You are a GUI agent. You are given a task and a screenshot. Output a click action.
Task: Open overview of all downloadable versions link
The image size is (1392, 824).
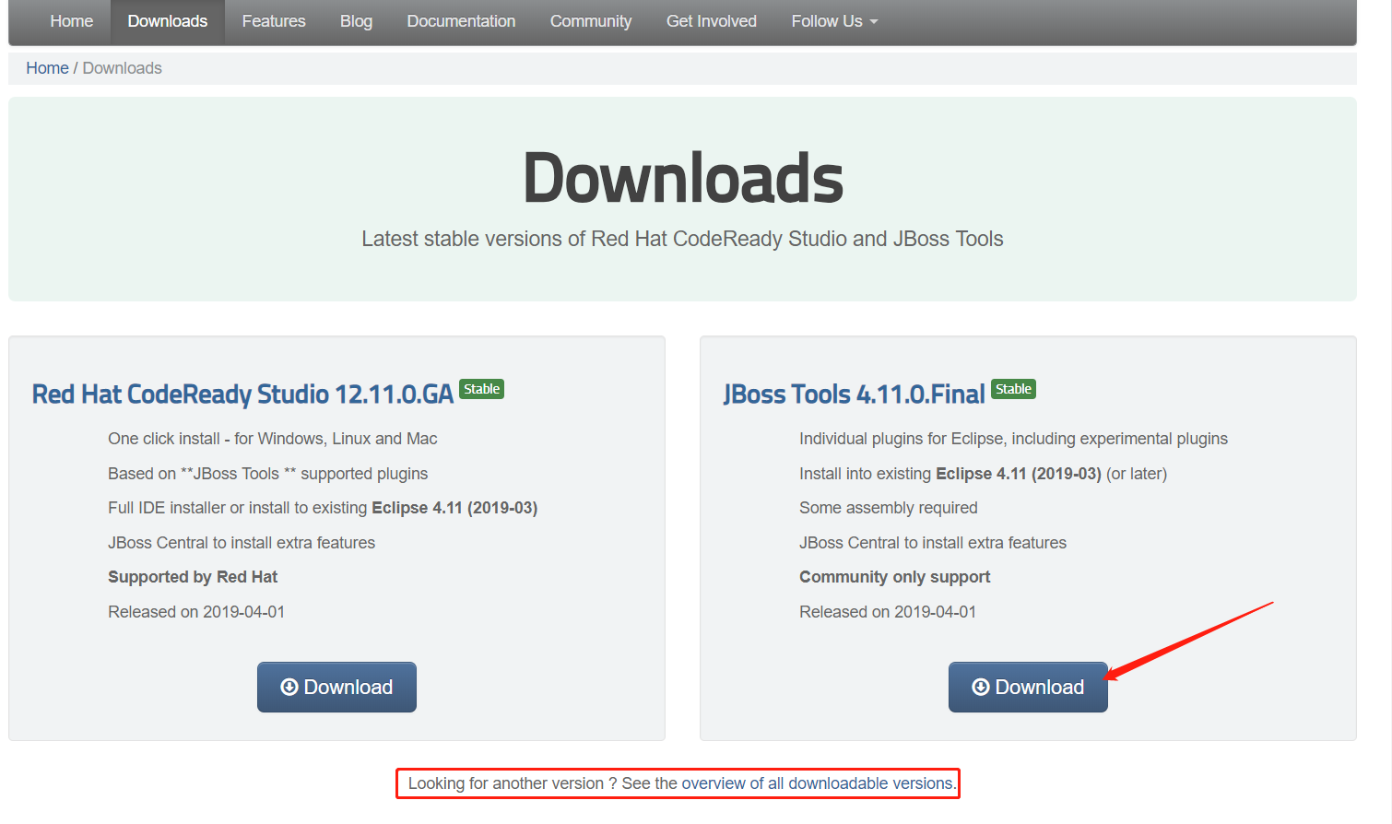tap(817, 783)
